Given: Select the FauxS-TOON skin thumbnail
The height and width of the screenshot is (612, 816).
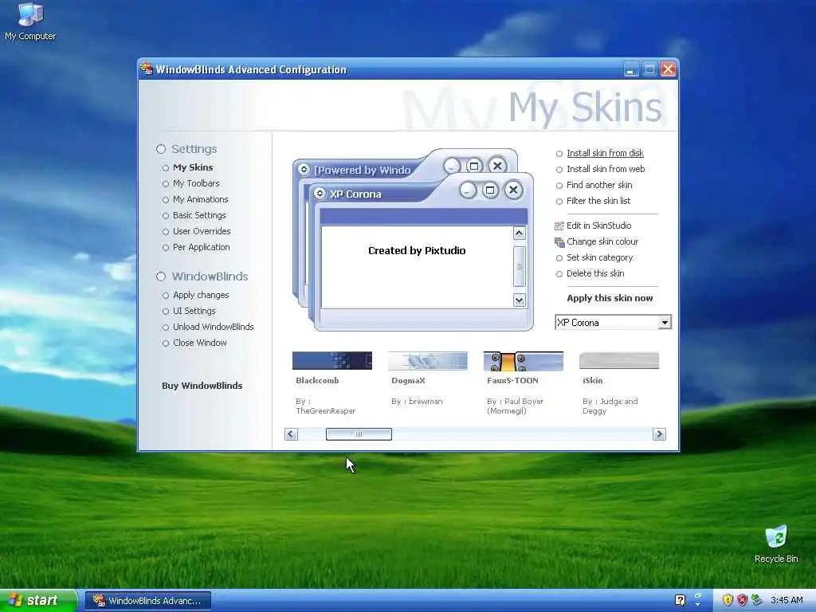Looking at the screenshot, I should [x=523, y=361].
